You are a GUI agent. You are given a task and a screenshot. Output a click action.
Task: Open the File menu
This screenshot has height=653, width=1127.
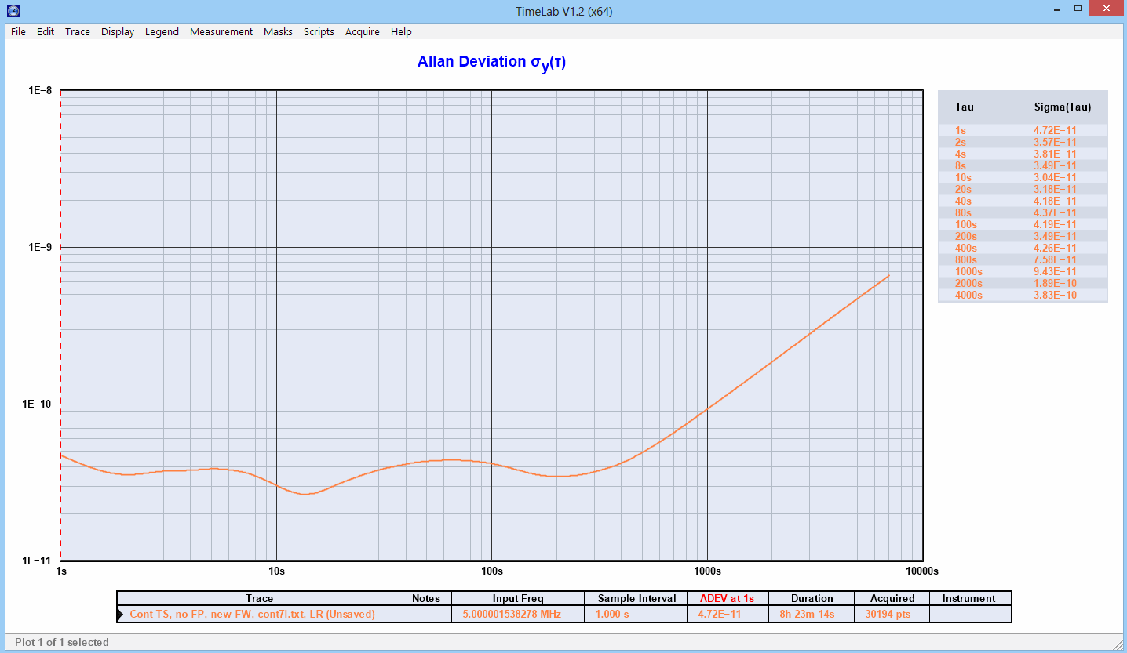(18, 32)
